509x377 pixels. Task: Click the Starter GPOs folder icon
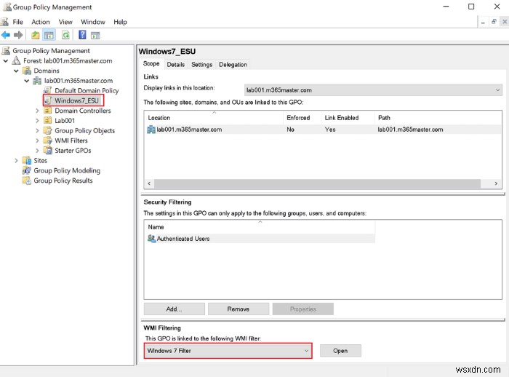47,151
